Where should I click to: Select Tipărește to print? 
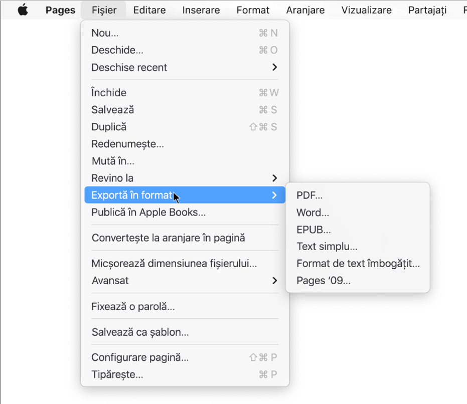coord(116,374)
